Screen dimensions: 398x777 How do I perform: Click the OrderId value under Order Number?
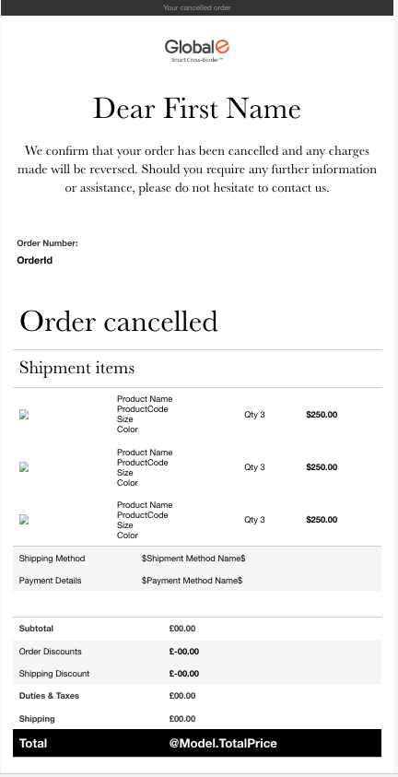35,260
